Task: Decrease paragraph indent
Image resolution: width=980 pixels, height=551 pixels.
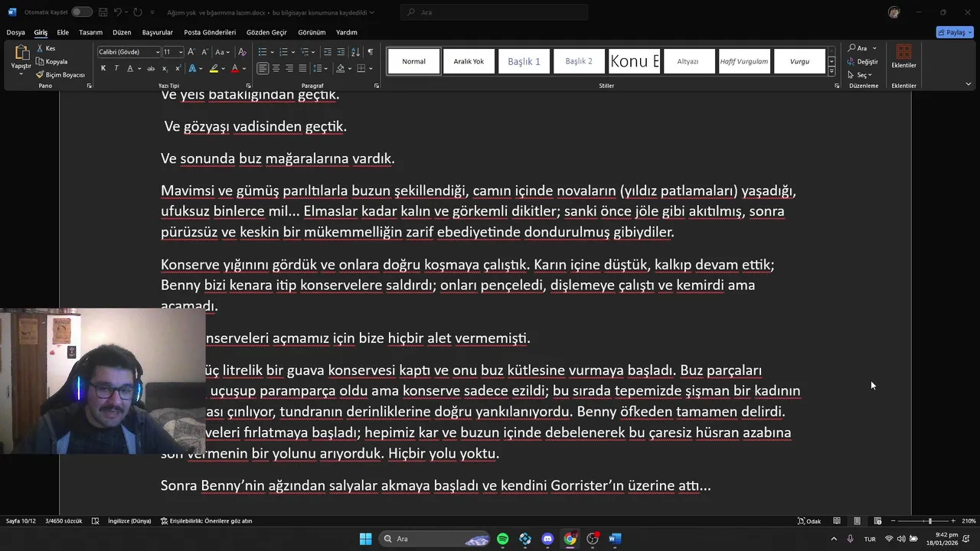Action: 328,52
